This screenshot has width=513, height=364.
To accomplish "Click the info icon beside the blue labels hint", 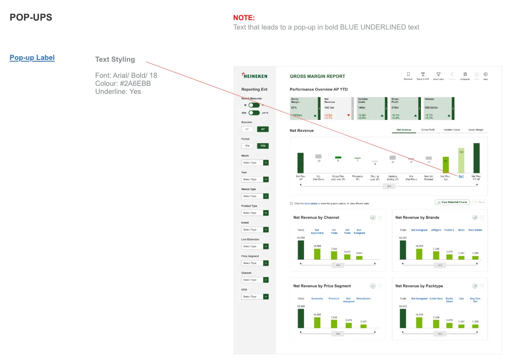I will point(291,203).
